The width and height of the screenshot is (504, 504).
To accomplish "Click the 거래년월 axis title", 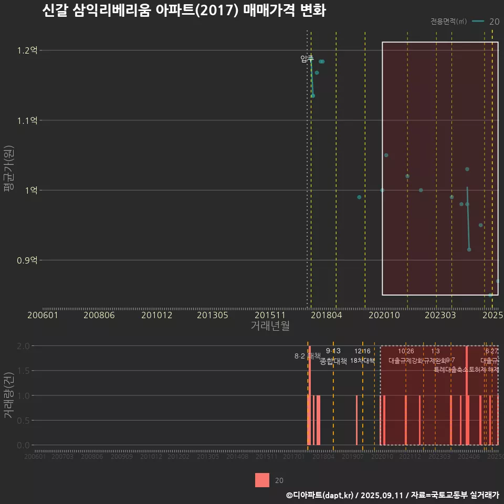I will [270, 325].
